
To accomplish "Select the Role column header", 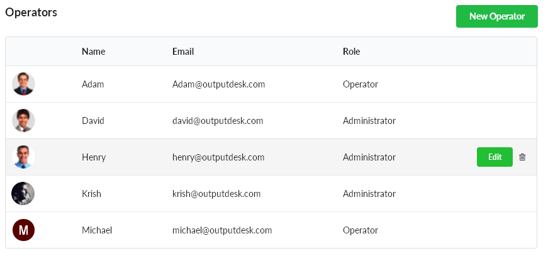I will [351, 52].
